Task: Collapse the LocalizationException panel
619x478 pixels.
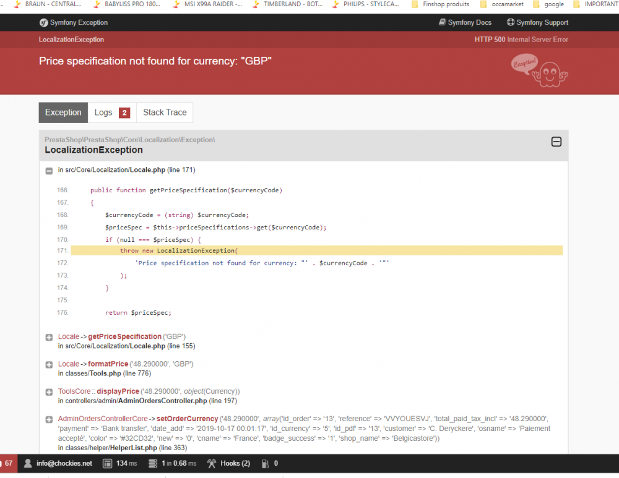Action: coord(556,142)
